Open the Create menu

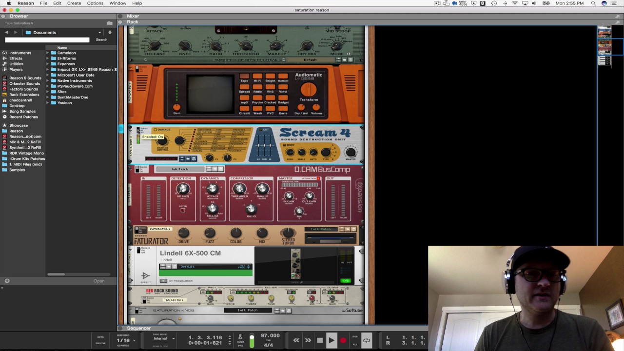pyautogui.click(x=74, y=3)
